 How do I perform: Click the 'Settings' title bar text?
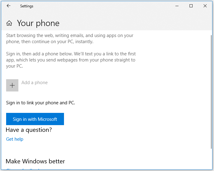coord(27,6)
